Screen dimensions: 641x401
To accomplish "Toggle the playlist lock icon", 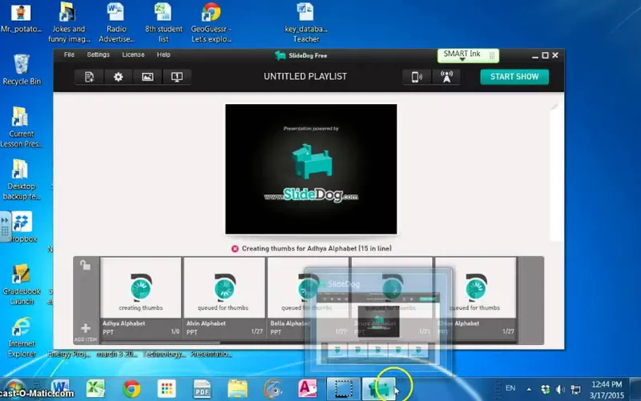I will click(x=85, y=266).
